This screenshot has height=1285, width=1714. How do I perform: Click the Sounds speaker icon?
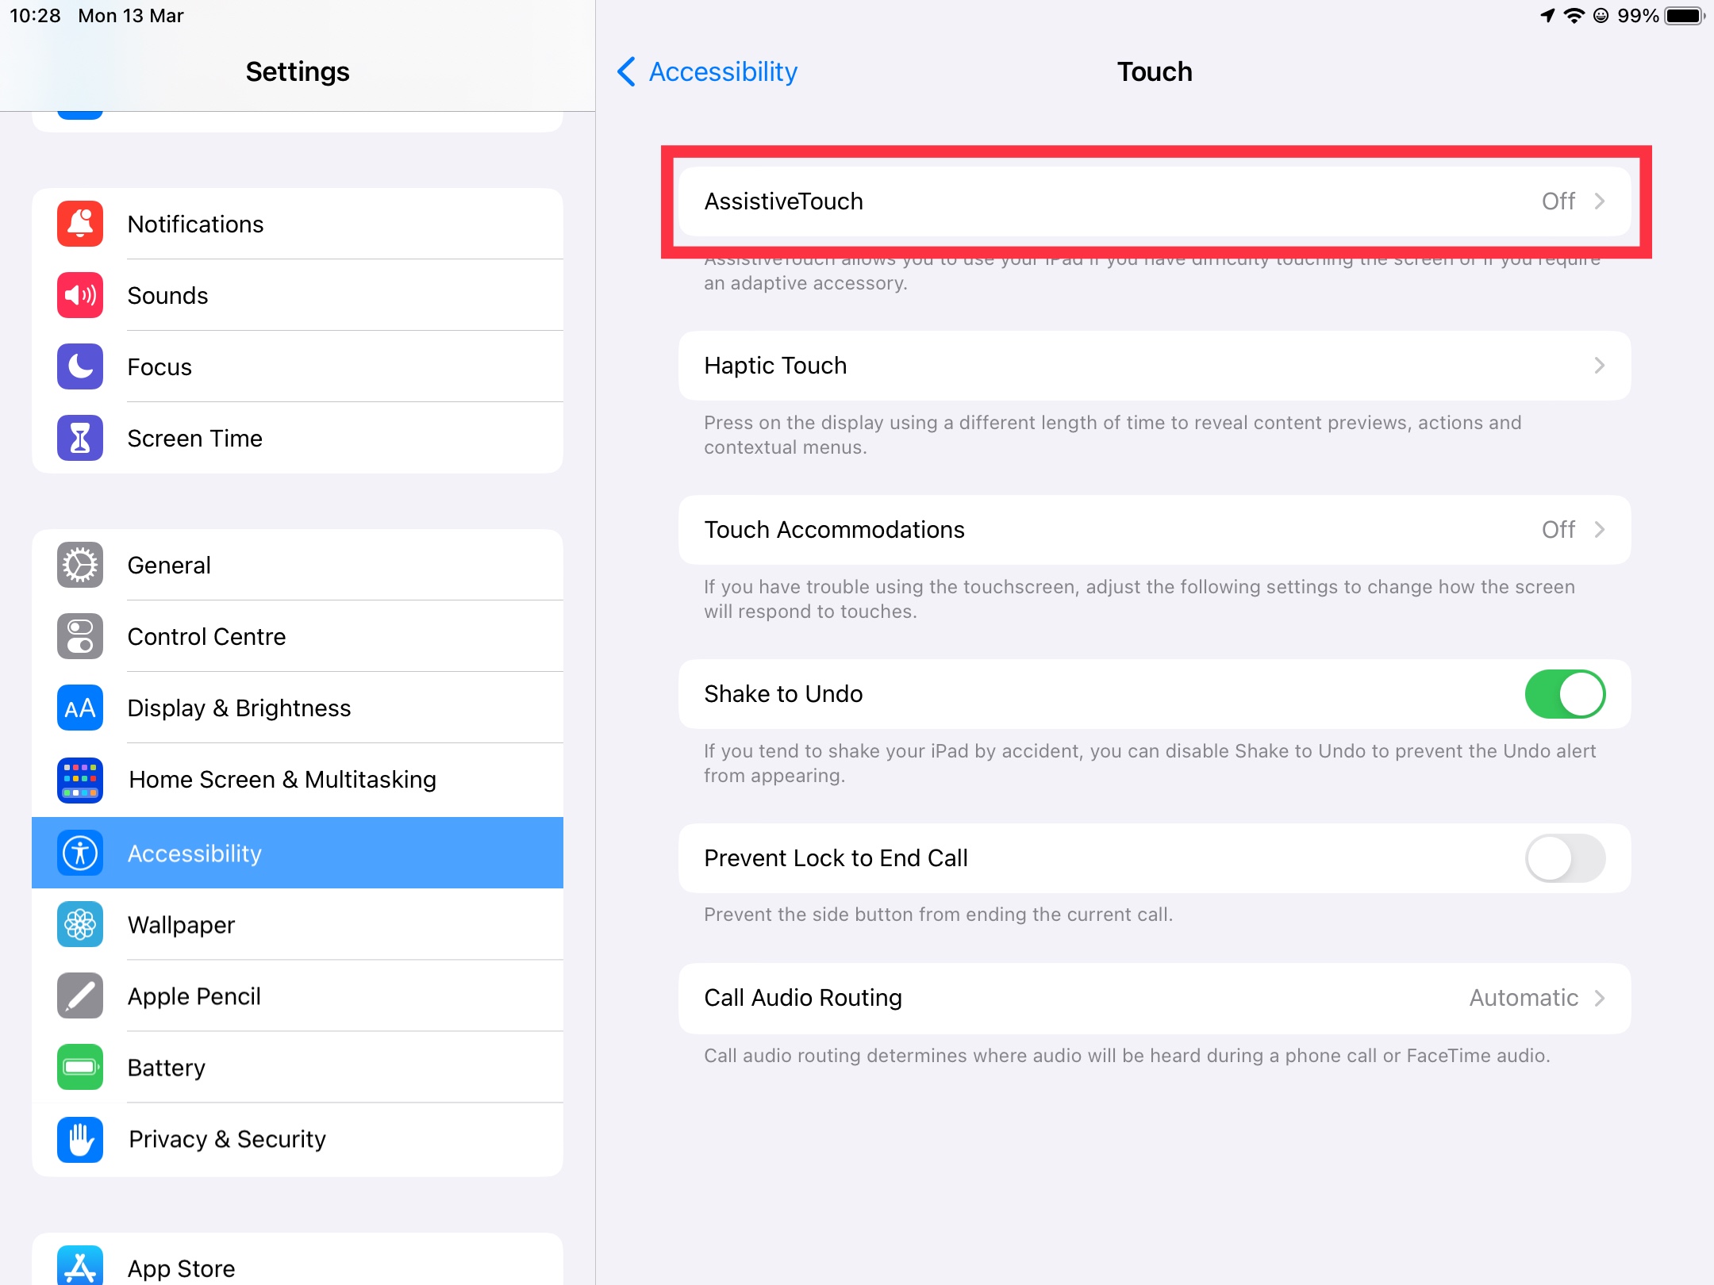[79, 295]
